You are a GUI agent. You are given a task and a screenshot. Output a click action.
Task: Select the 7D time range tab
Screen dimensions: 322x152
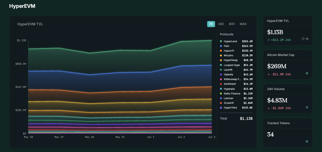tap(211, 24)
